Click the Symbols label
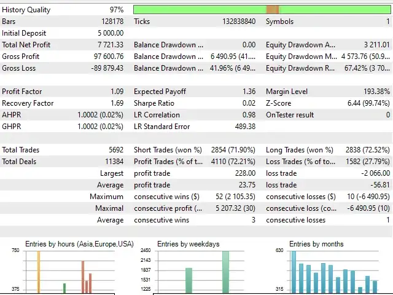The height and width of the screenshot is (295, 393). click(279, 22)
